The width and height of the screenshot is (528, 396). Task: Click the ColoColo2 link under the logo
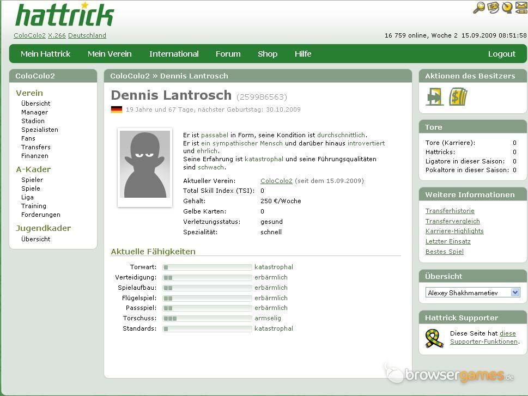(x=29, y=35)
